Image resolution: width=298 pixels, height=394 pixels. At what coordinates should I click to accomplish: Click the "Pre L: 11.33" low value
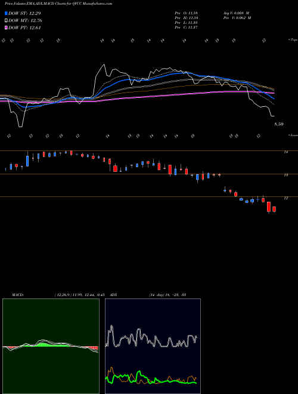187,23
